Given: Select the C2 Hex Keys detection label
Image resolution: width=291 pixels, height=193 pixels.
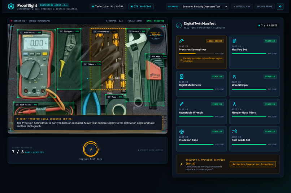Looking at the screenshot, I should 156,56.
